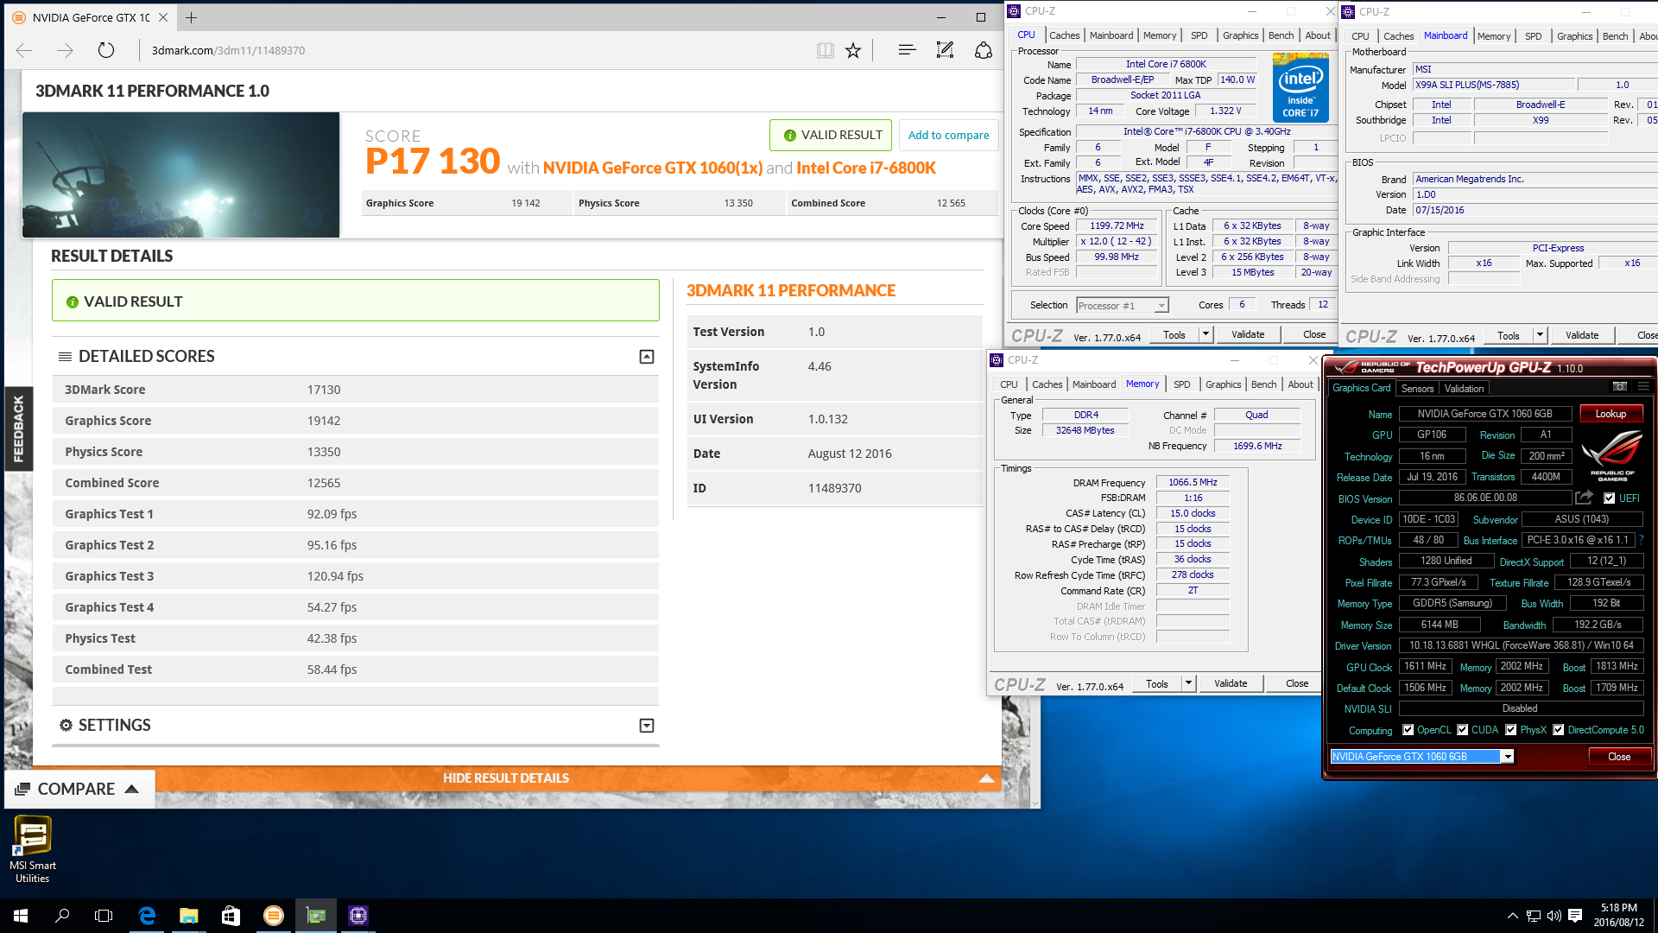Expand the Settings section arrow

(646, 726)
